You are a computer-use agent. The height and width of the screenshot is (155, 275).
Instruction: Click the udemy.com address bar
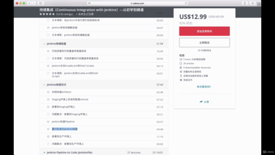pos(137,3)
